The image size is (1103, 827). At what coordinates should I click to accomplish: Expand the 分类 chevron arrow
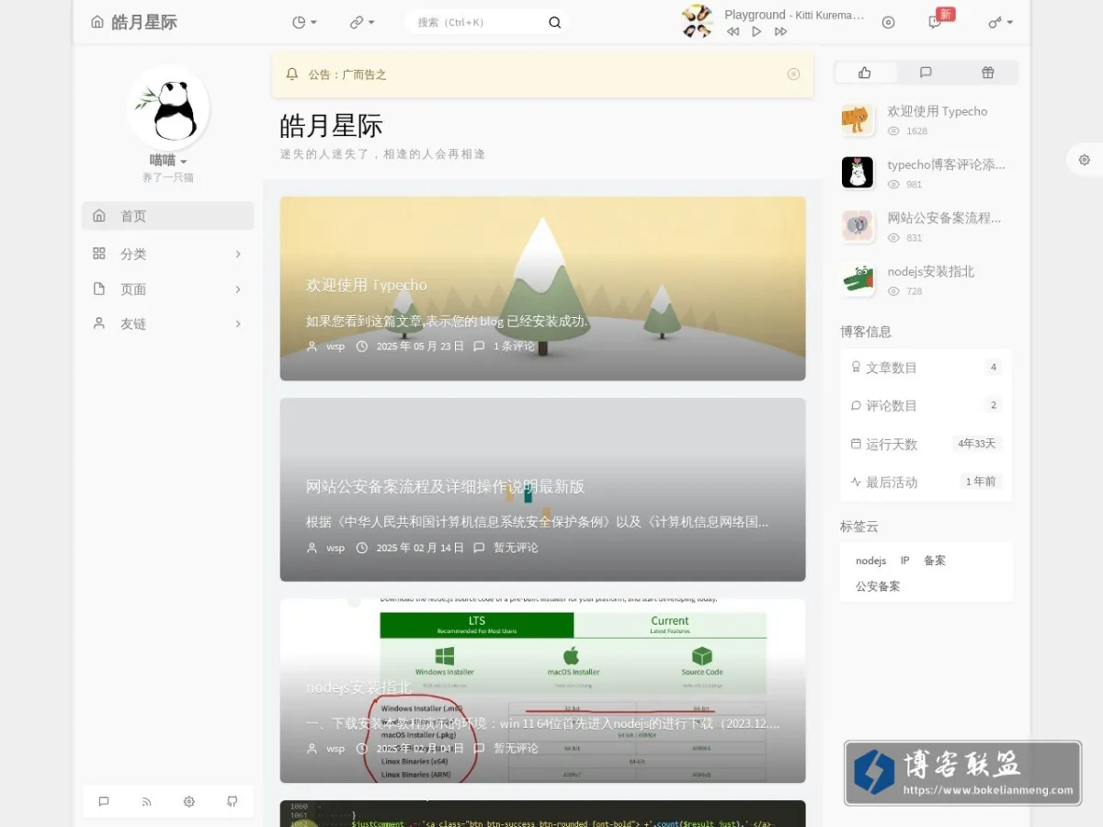click(238, 254)
